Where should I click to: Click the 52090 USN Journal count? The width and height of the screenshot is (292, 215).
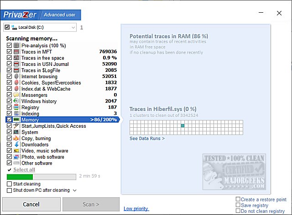(109, 64)
